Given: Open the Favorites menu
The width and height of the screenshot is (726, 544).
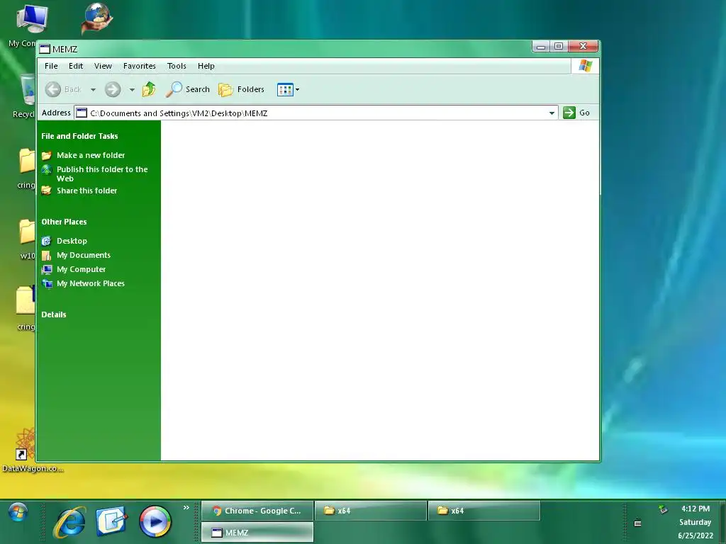Looking at the screenshot, I should tap(140, 66).
